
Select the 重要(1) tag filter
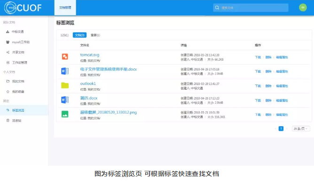click(x=95, y=35)
